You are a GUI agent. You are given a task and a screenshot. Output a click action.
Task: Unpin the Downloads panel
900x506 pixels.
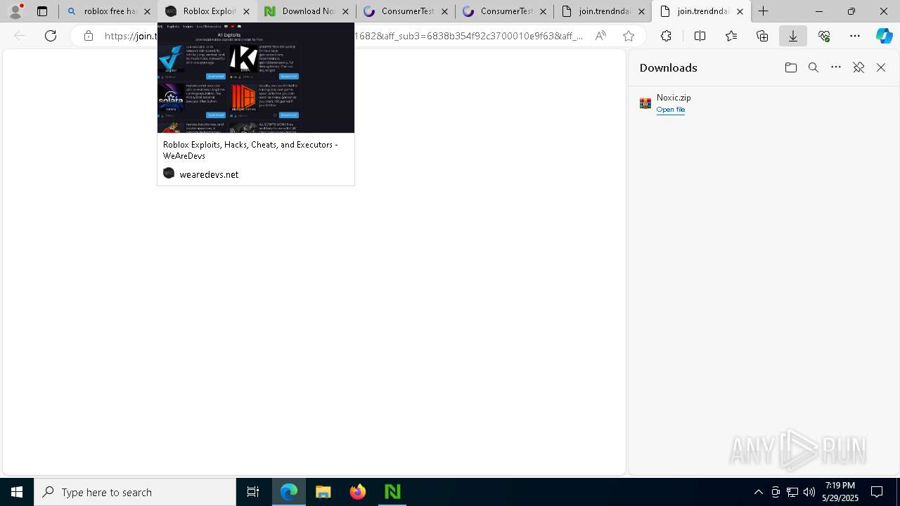pyautogui.click(x=859, y=67)
